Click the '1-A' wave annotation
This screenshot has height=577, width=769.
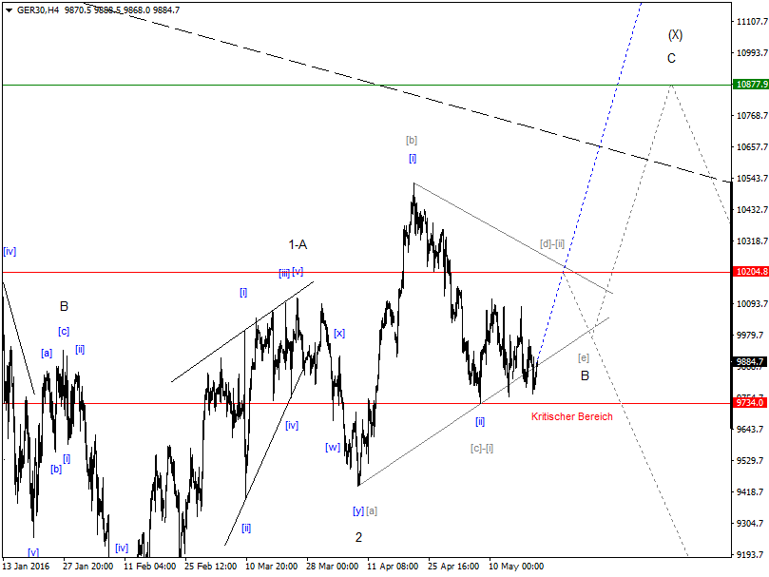297,244
